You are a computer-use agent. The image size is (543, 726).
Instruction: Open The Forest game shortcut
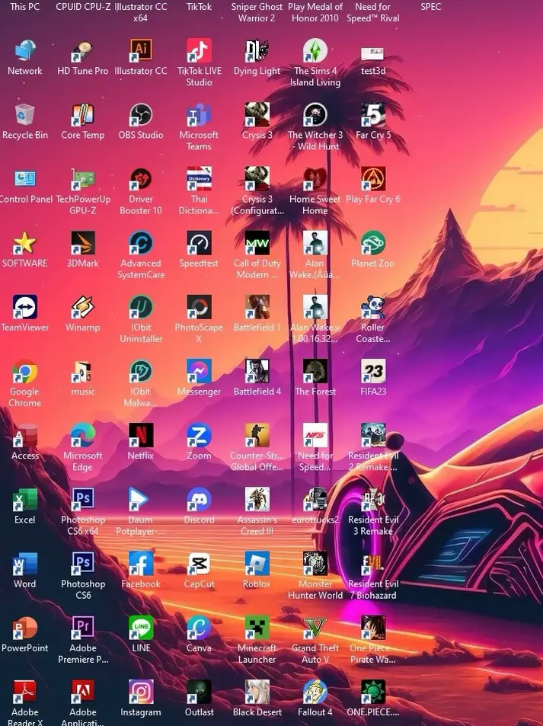(x=315, y=371)
